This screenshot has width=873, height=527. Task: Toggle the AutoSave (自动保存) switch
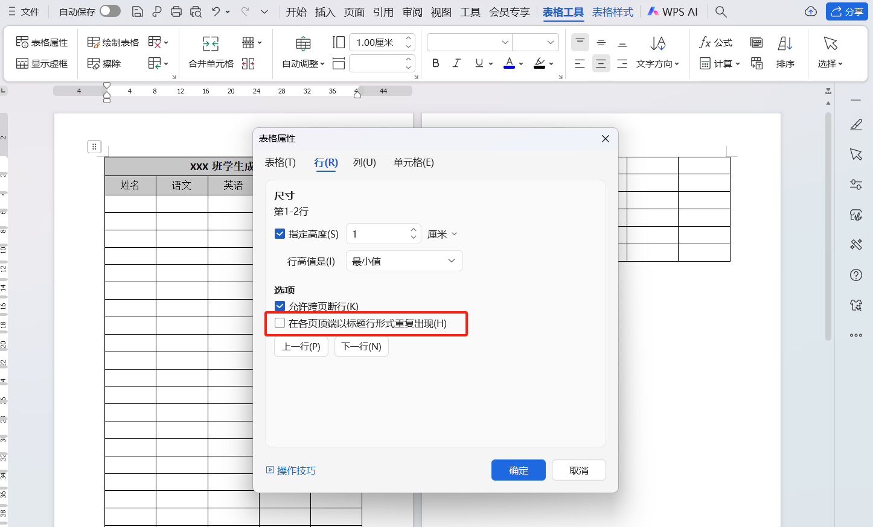[110, 11]
